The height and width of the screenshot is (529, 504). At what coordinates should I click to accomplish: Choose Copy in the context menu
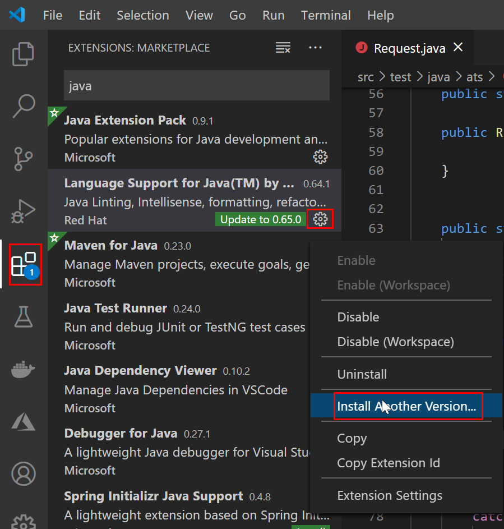click(x=406, y=438)
